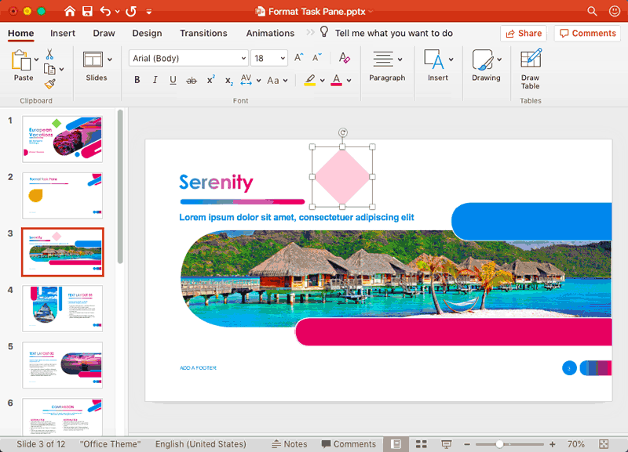Click the Save icon in title bar
Screen dimensions: 628x452
(x=87, y=12)
